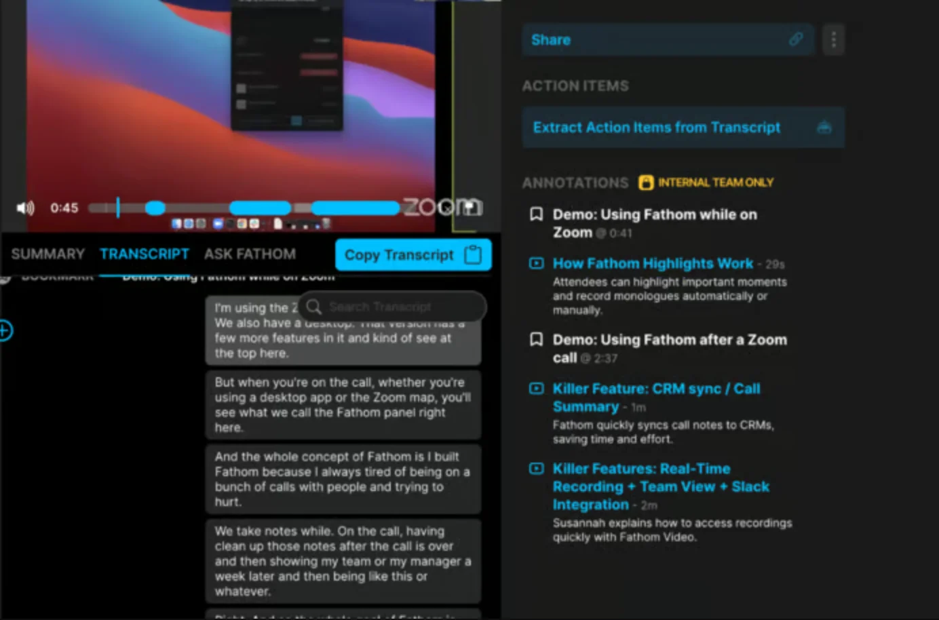Image resolution: width=939 pixels, height=620 pixels.
Task: Click the clipboard icon in Copy Transcript
Action: (x=473, y=255)
